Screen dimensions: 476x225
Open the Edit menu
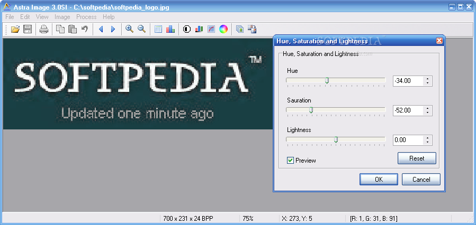click(25, 17)
